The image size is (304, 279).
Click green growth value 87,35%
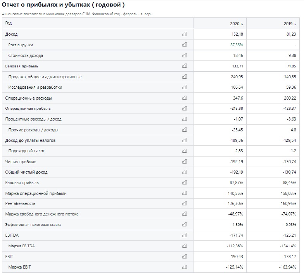pyautogui.click(x=237, y=45)
